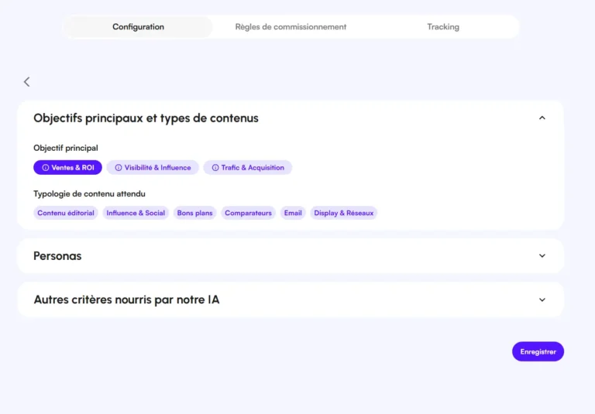
Task: Toggle the Influence & Social content type
Action: tap(136, 213)
